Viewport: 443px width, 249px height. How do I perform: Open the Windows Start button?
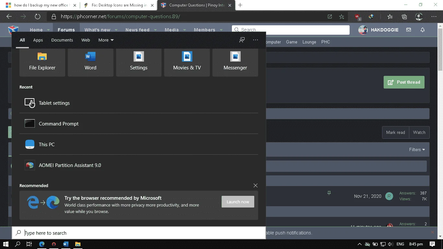pos(6,244)
